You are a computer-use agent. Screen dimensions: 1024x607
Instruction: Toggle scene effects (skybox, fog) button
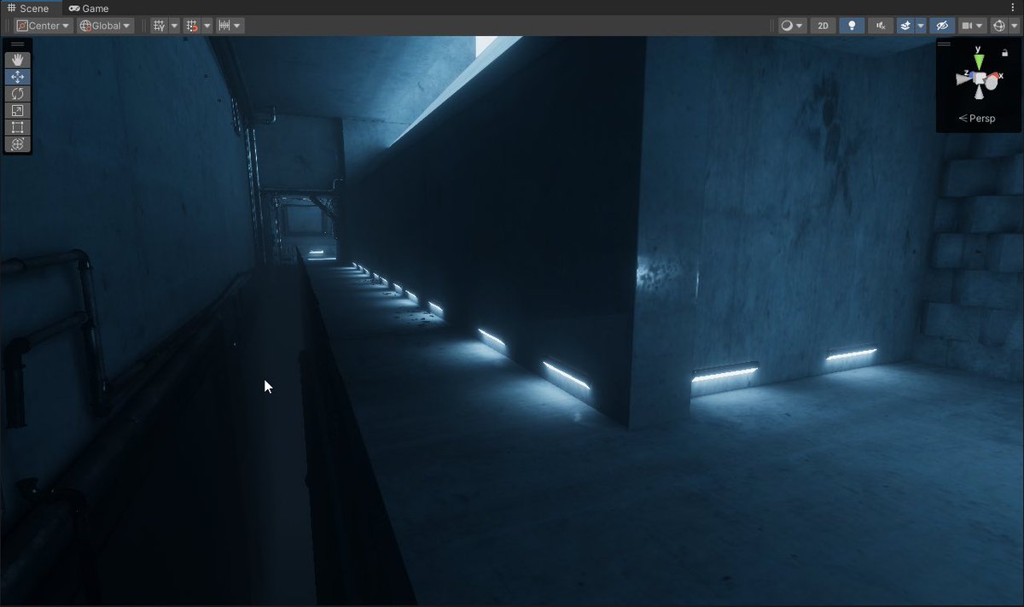click(905, 26)
